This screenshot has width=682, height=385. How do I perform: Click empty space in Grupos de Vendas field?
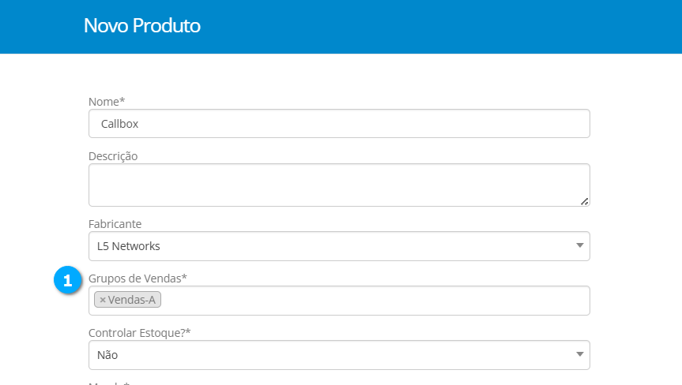click(371, 301)
